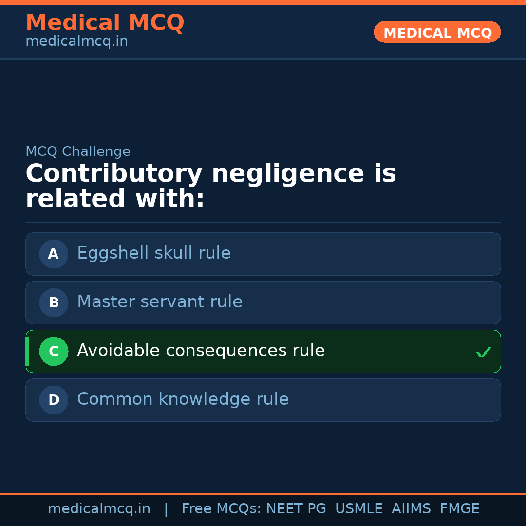Select the circular D badge icon
Viewport: 526px width, 526px height.
point(54,400)
